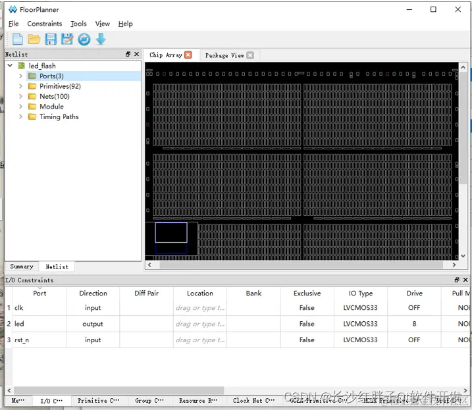Close the Chip Array tab
The width and height of the screenshot is (472, 410).
[x=188, y=55]
